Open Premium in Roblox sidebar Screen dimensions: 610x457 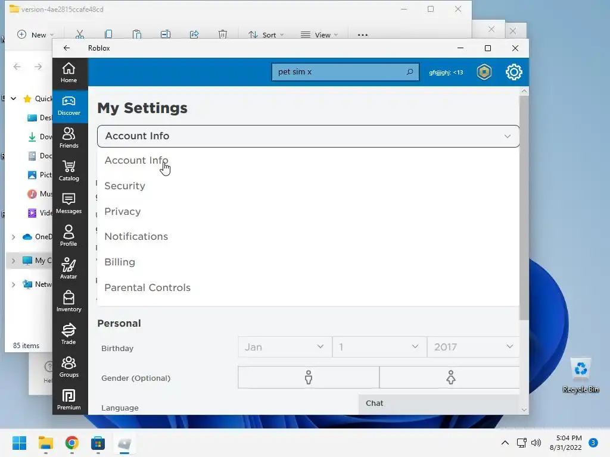tap(69, 399)
